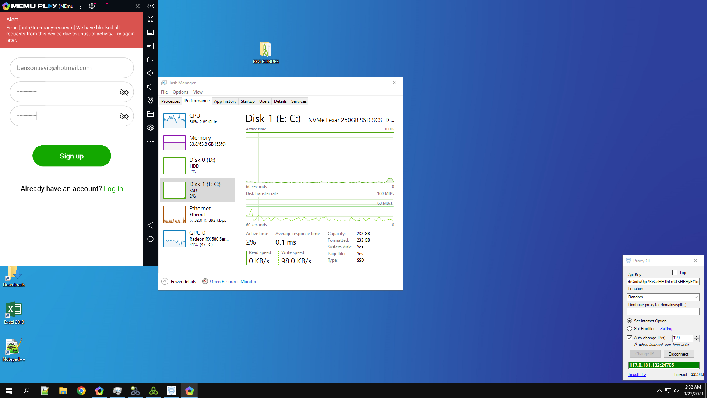The image size is (707, 398).
Task: Select Disk 0 (D:) in performance list
Action: coord(197,165)
